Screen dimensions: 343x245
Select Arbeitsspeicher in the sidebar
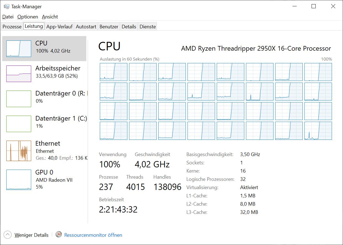tap(44, 73)
